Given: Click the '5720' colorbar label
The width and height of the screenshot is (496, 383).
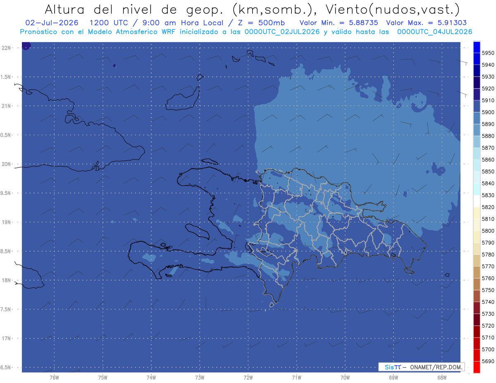Looking at the screenshot, I should 488,326.
